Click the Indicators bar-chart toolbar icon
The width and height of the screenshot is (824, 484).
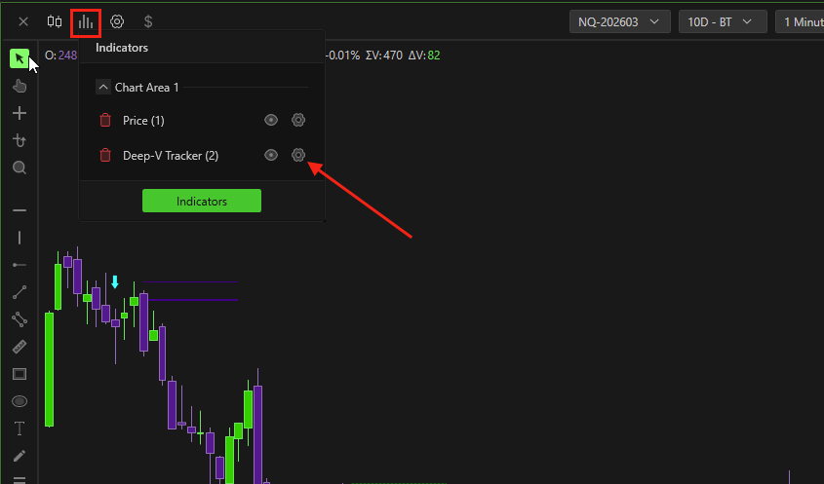coord(87,21)
